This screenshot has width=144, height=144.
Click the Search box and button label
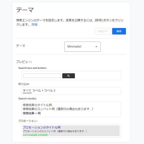coord(33,68)
